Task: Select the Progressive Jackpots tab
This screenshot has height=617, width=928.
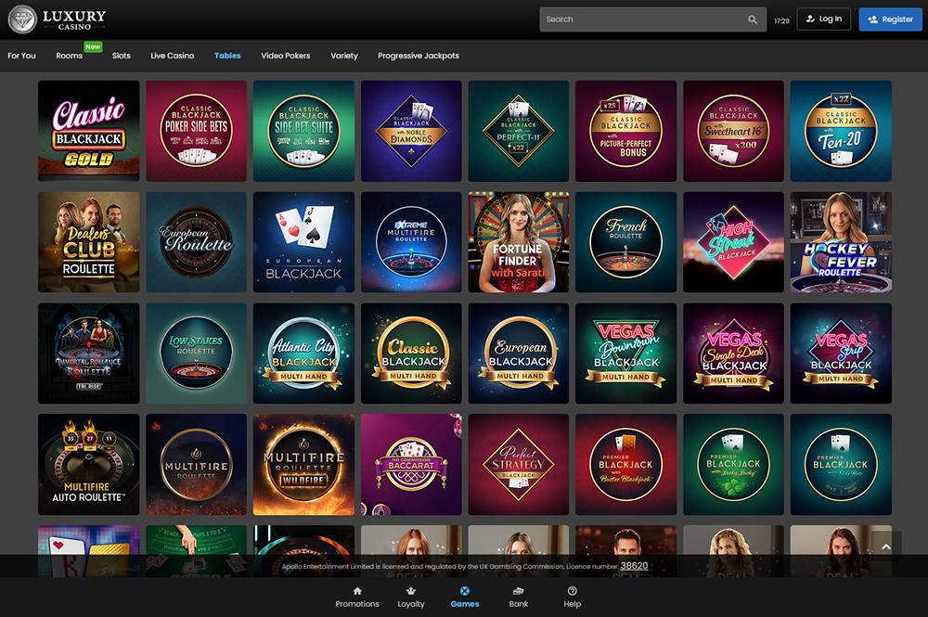Action: coord(419,56)
